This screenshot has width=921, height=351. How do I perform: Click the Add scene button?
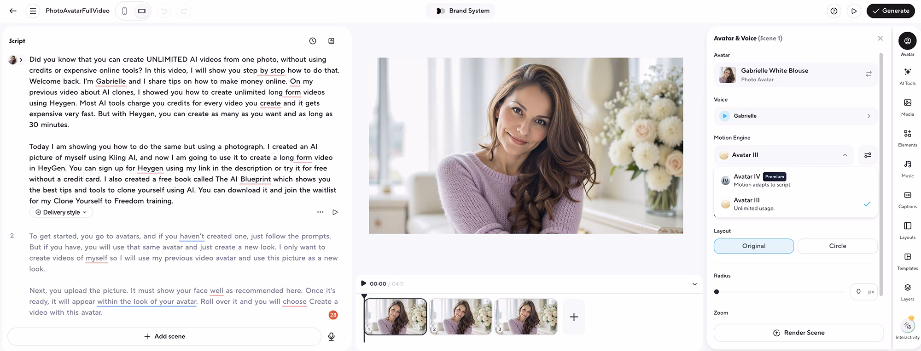(164, 337)
